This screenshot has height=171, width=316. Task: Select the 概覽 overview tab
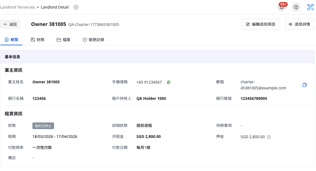11,40
